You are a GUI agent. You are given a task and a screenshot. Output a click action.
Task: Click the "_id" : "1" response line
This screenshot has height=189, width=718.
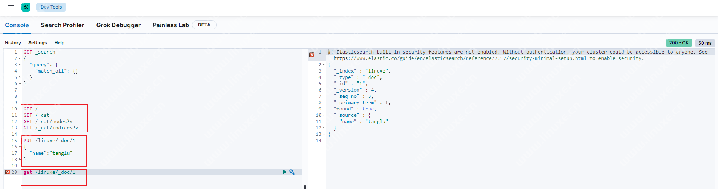click(x=351, y=84)
